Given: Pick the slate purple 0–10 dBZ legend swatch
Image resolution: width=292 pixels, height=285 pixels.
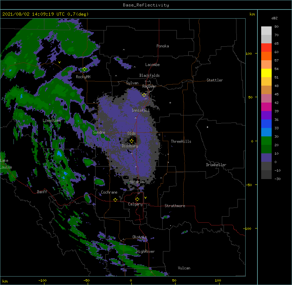Looking at the screenshot, I should 266,158.
